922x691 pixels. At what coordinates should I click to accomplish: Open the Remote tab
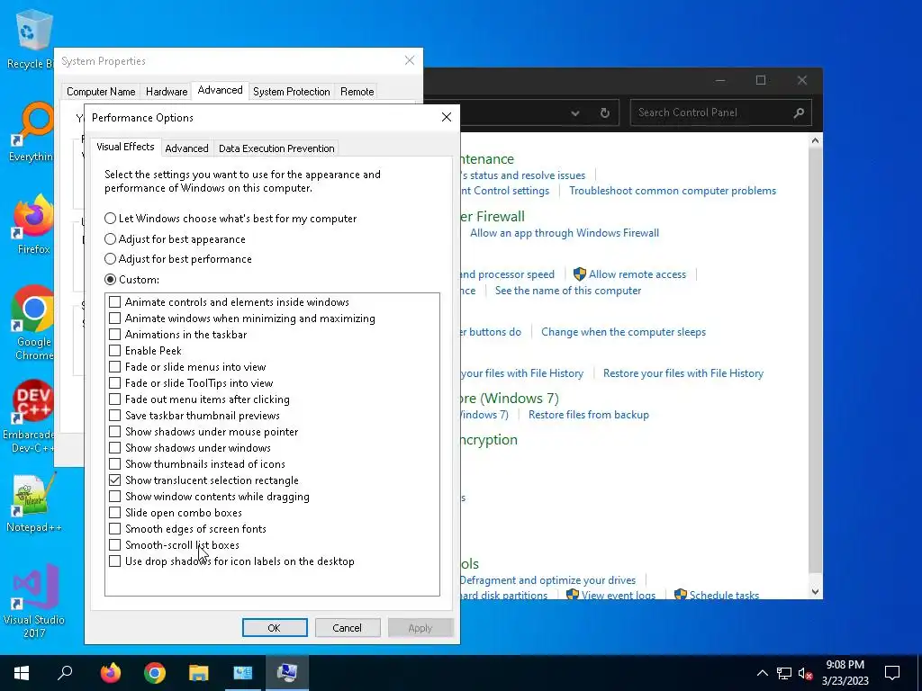pyautogui.click(x=357, y=92)
